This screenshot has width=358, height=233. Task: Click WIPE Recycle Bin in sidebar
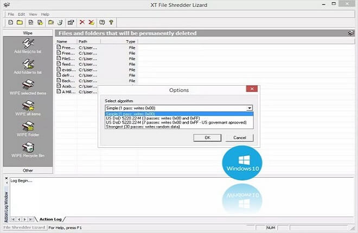tap(28, 150)
